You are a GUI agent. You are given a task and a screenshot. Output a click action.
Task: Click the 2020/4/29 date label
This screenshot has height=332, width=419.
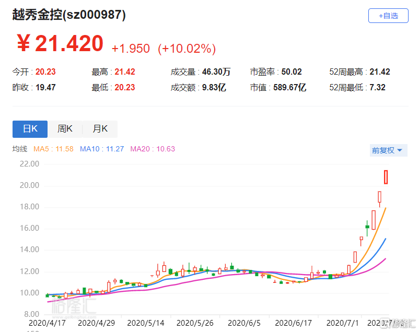96,323
